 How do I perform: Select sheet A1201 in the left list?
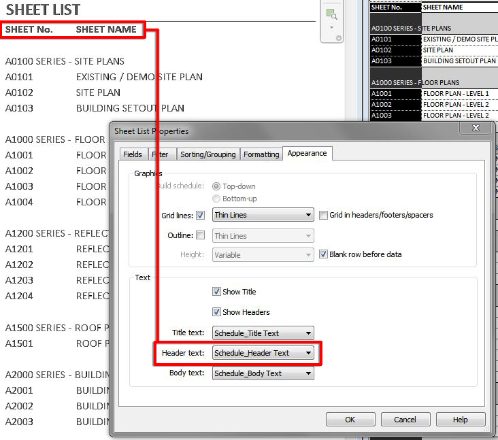[x=19, y=249]
